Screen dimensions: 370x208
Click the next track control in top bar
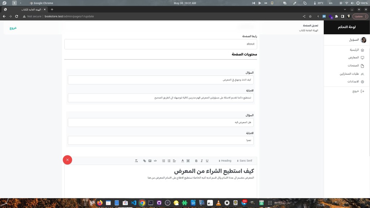[x=266, y=3]
